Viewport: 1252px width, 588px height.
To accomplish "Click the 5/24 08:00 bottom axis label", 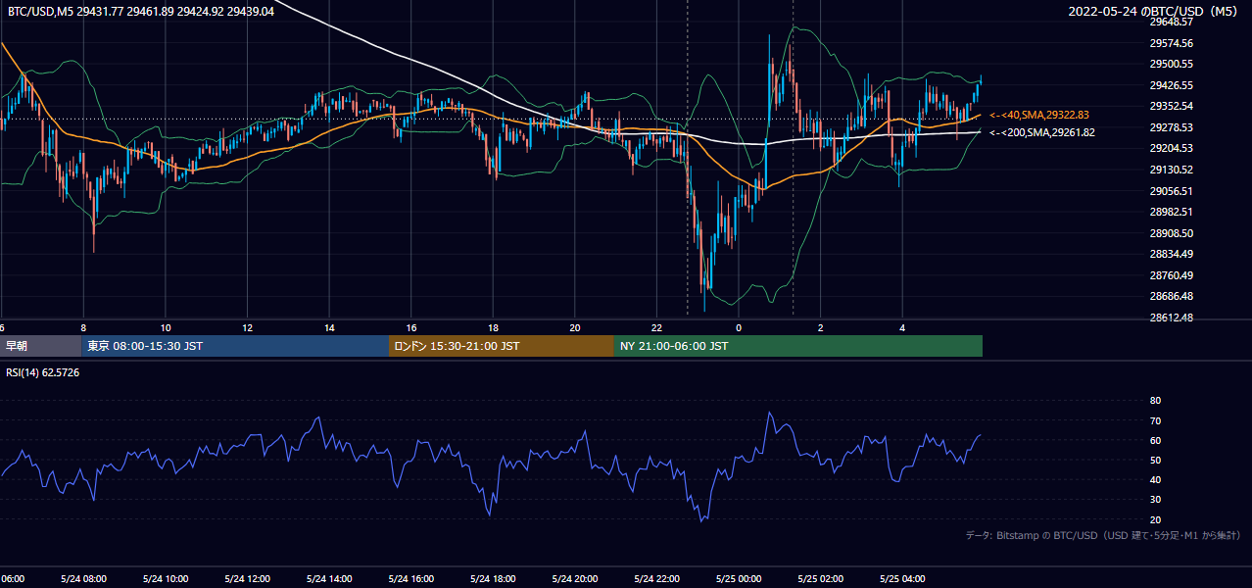I will (83, 578).
